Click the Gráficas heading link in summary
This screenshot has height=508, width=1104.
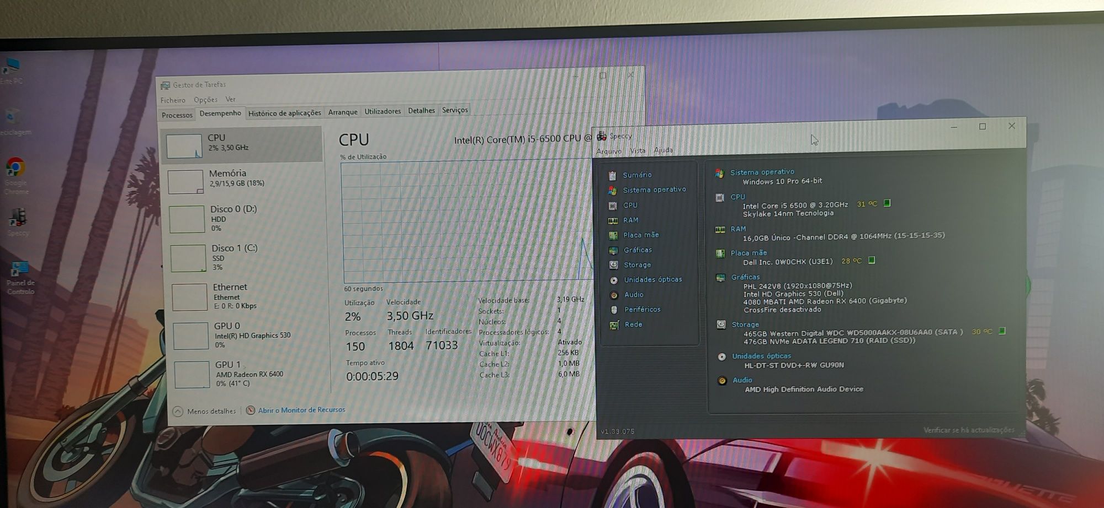click(x=746, y=277)
